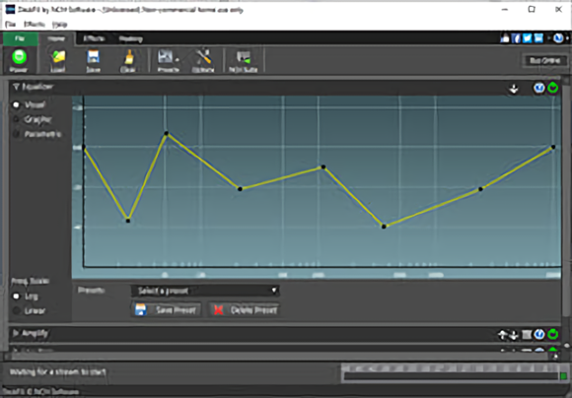Select the Parametric equalizer mode

point(16,134)
